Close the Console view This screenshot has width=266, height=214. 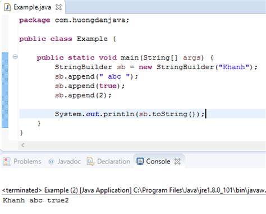coord(177,161)
